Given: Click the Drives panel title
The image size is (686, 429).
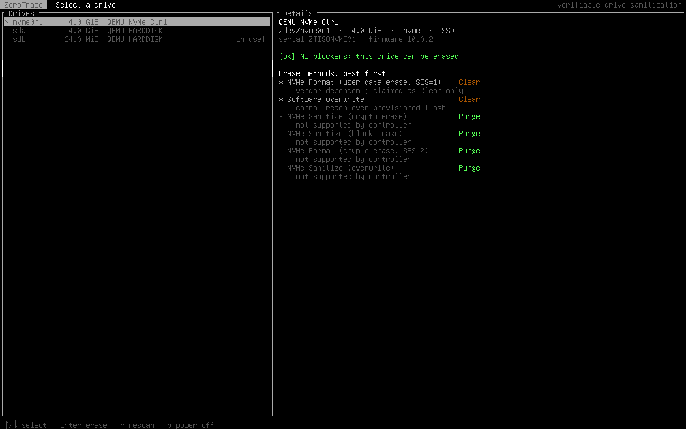Looking at the screenshot, I should tap(21, 13).
